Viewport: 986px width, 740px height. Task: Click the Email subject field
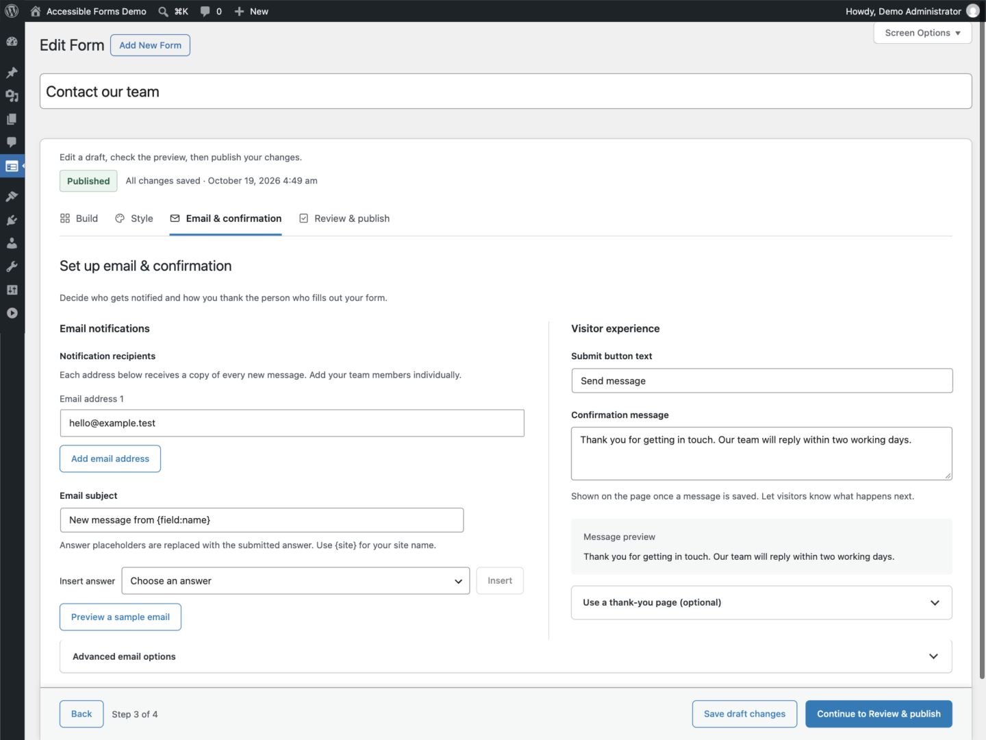pos(262,520)
